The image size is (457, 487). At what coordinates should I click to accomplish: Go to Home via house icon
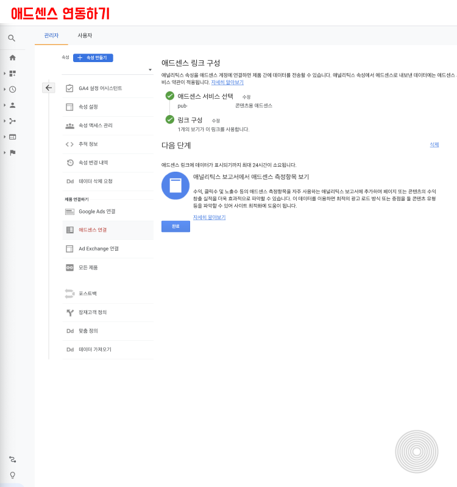point(12,57)
